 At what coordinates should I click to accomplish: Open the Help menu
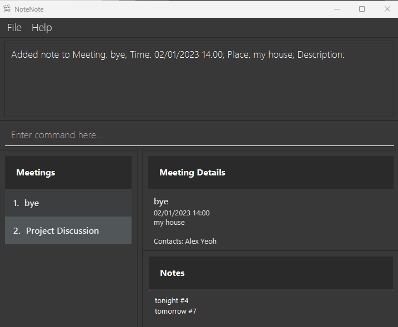pyautogui.click(x=42, y=27)
